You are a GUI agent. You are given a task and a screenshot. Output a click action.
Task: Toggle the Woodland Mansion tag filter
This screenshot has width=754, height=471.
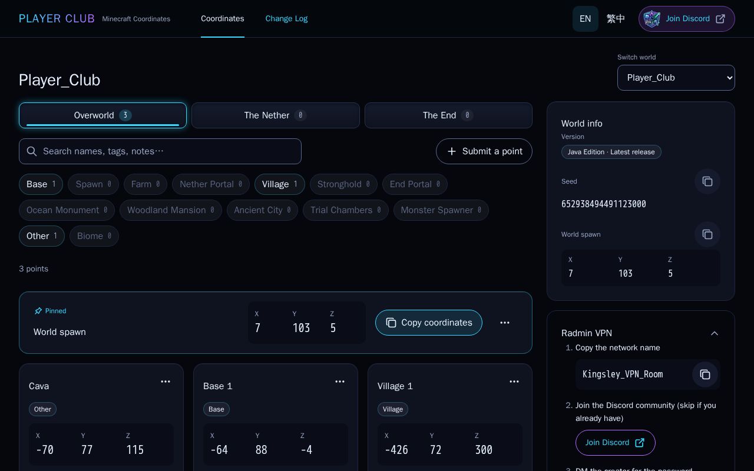[x=171, y=210]
